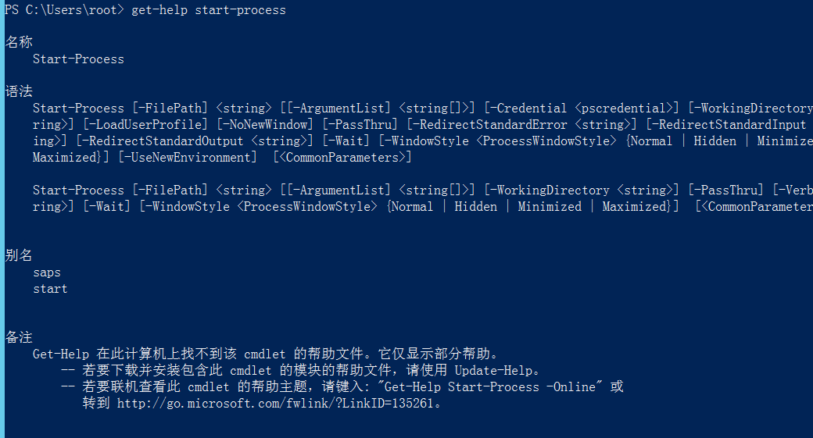Click the start alias
Screen dimensions: 813x438
point(50,289)
